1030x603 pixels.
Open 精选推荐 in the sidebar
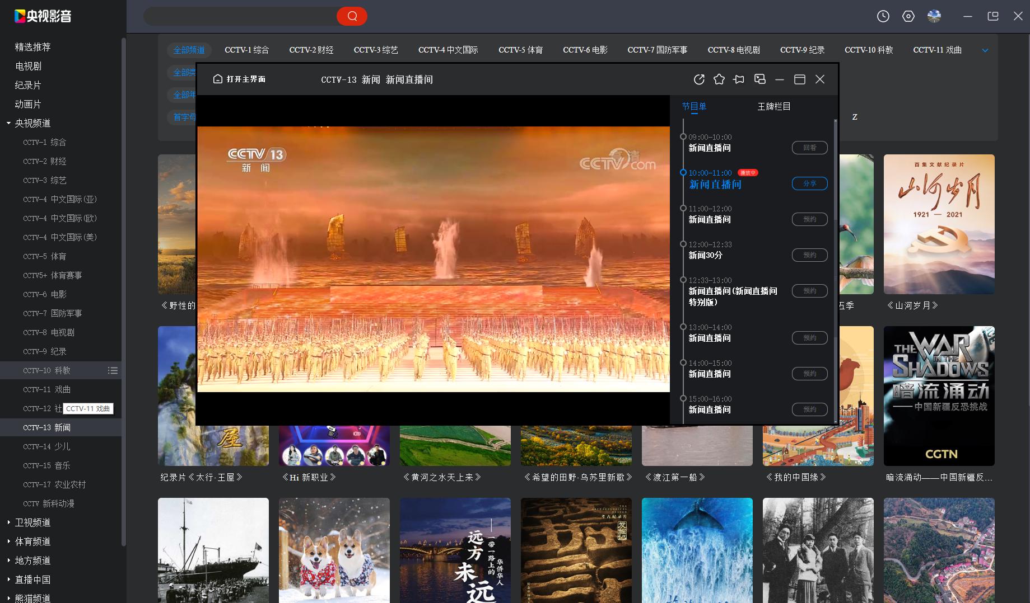tap(32, 47)
